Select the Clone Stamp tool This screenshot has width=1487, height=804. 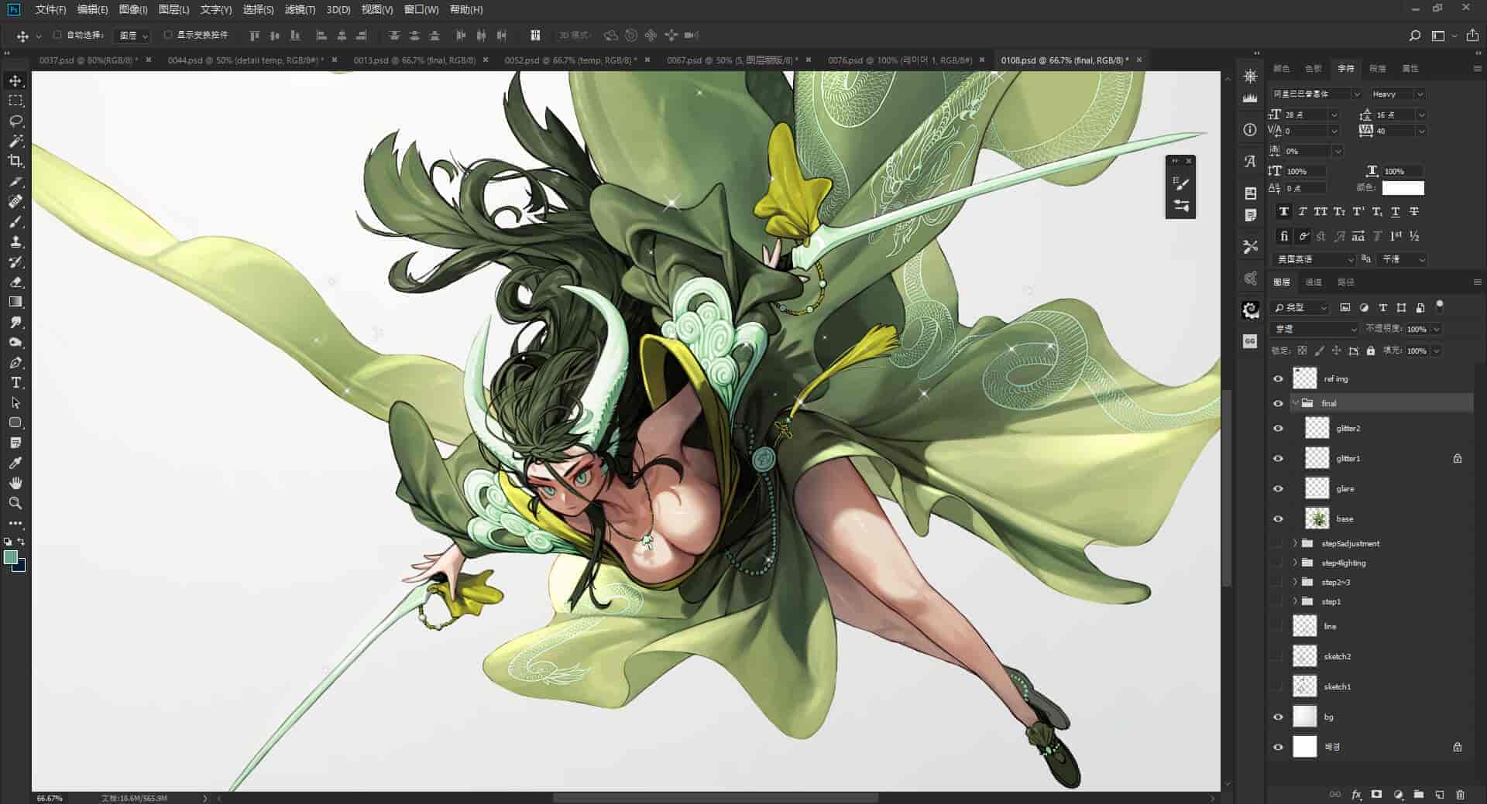(x=15, y=241)
